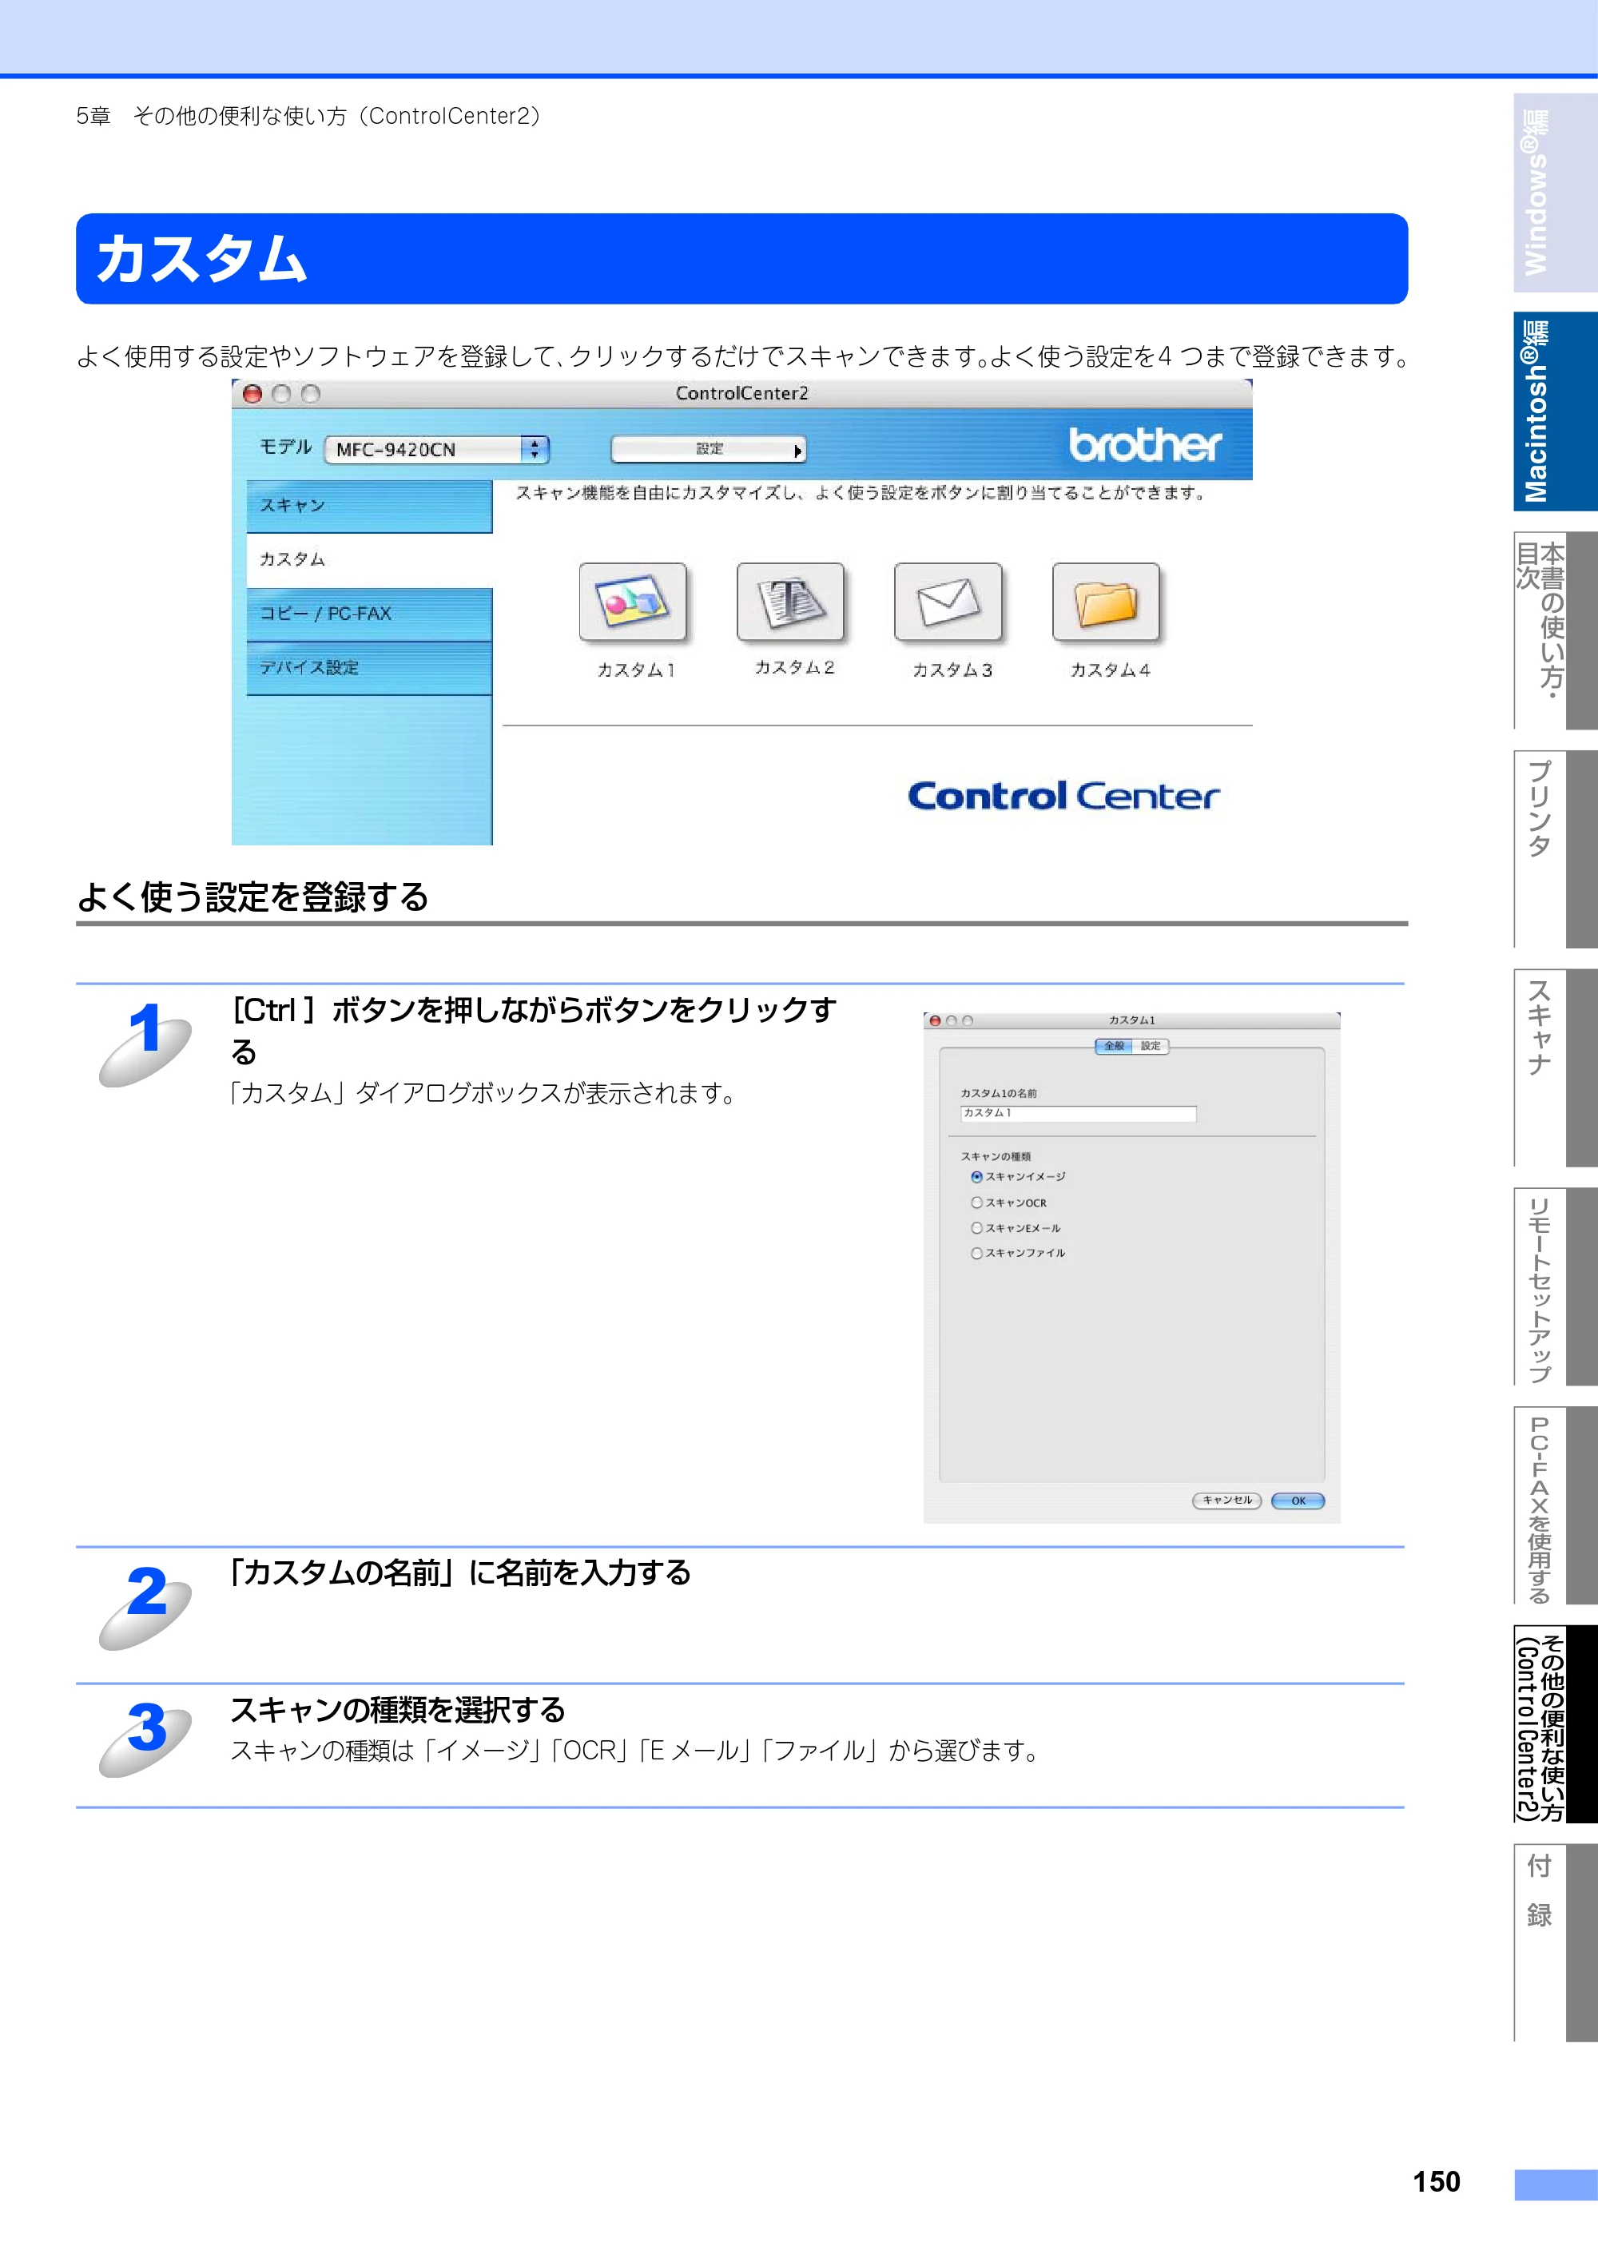The width and height of the screenshot is (1598, 2262).
Task: Open the デバイス設定 sidebar section
Action: pyautogui.click(x=369, y=668)
